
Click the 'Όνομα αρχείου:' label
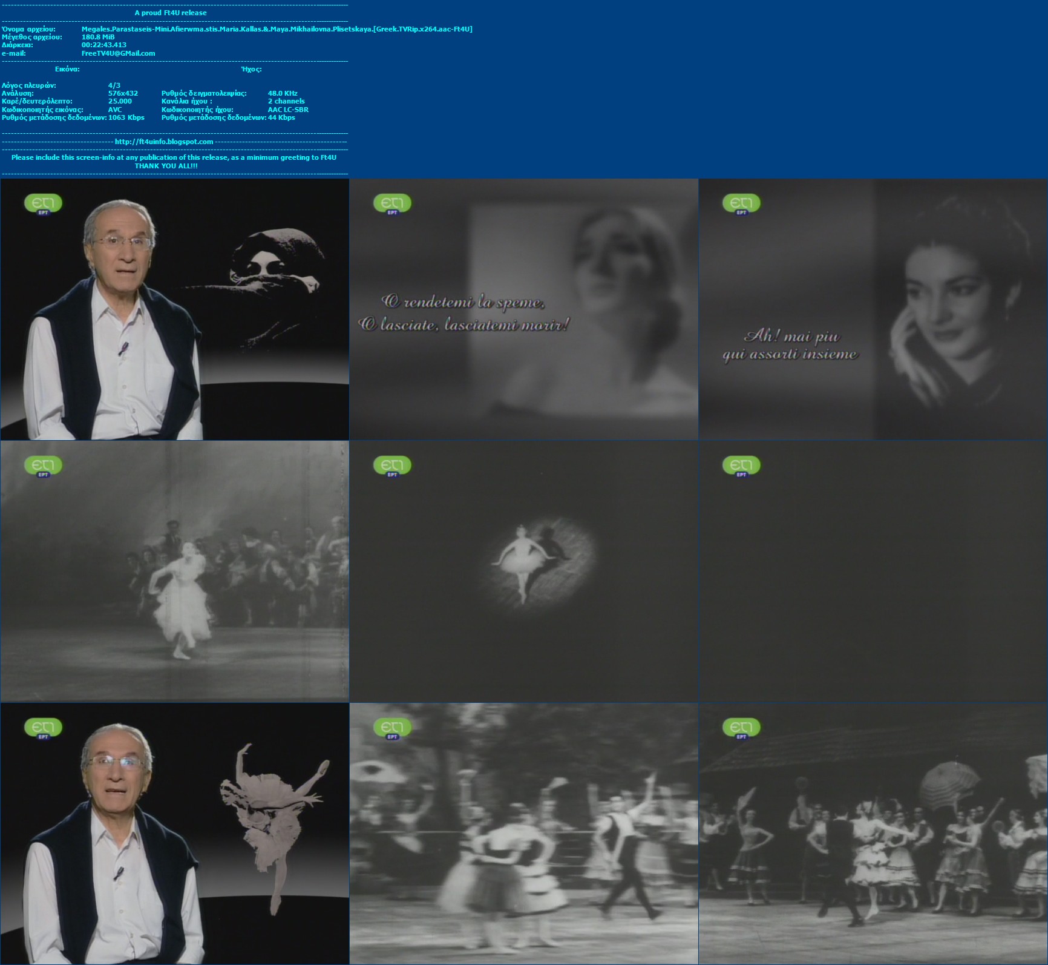pos(28,29)
